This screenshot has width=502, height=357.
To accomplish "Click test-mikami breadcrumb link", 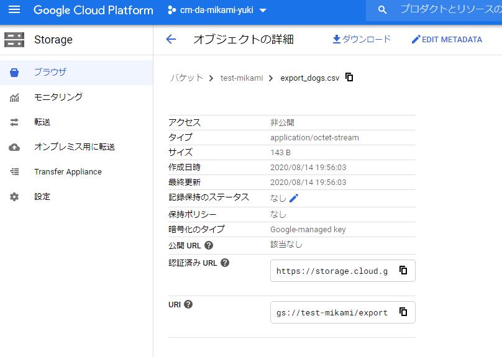I will pos(242,78).
